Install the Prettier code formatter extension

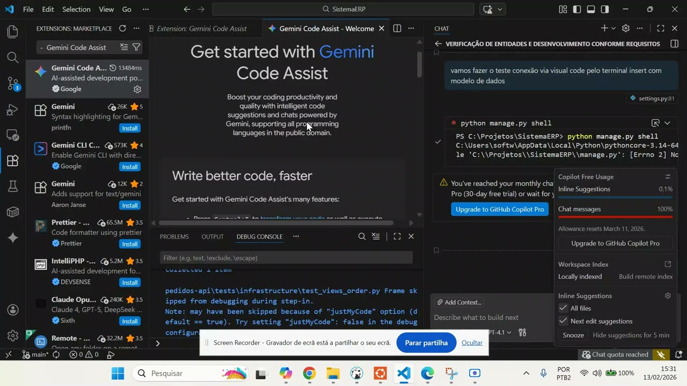point(130,244)
